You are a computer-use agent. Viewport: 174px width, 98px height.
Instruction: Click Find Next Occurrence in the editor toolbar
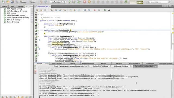click(60, 10)
